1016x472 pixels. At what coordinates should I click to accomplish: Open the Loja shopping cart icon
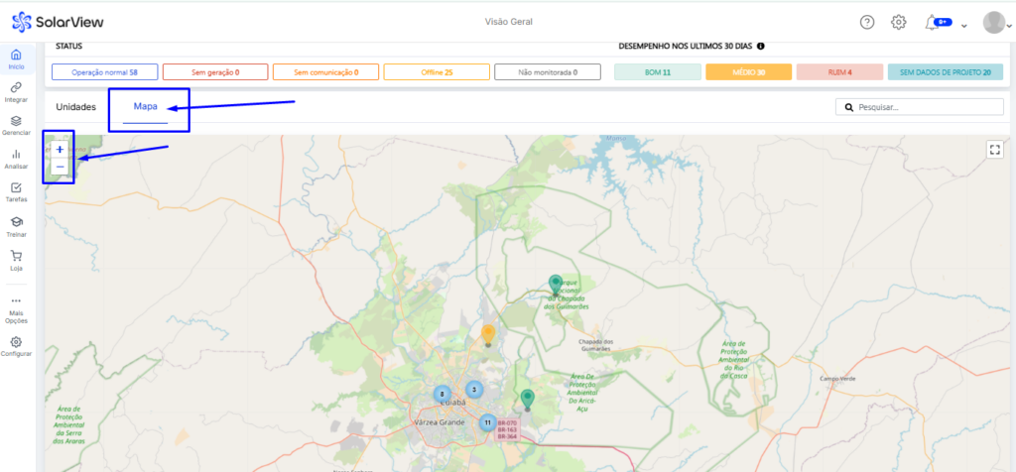coord(16,259)
